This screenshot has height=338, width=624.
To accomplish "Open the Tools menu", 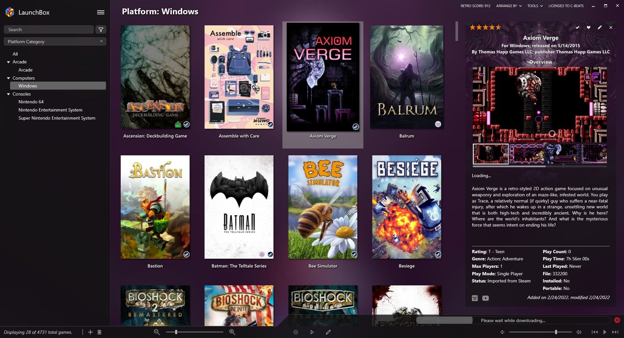I will [535, 6].
